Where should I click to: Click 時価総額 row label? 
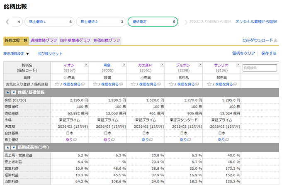tap(12, 113)
